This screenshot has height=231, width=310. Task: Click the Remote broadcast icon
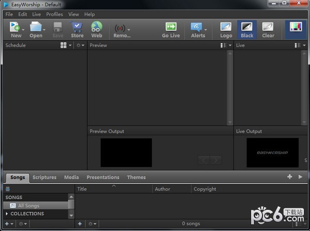click(120, 28)
